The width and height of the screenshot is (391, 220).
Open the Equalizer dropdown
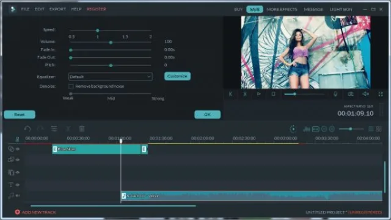[110, 76]
